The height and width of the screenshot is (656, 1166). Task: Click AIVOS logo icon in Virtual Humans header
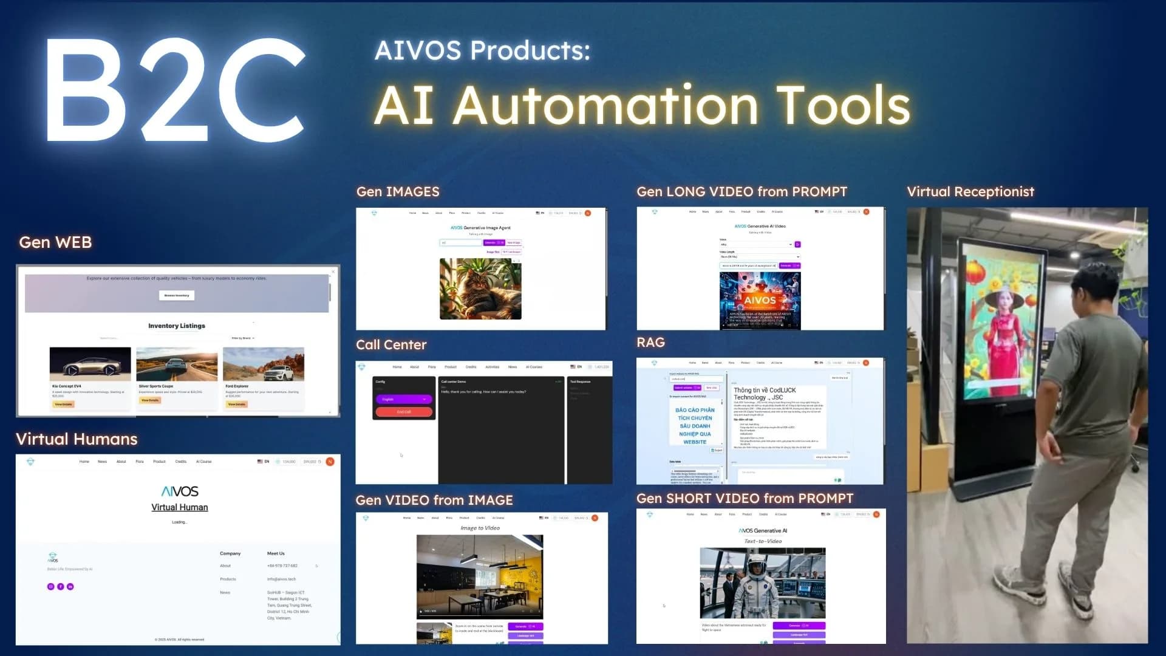[x=31, y=462]
